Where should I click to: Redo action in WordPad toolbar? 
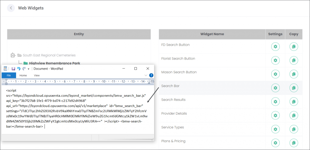click(24, 69)
